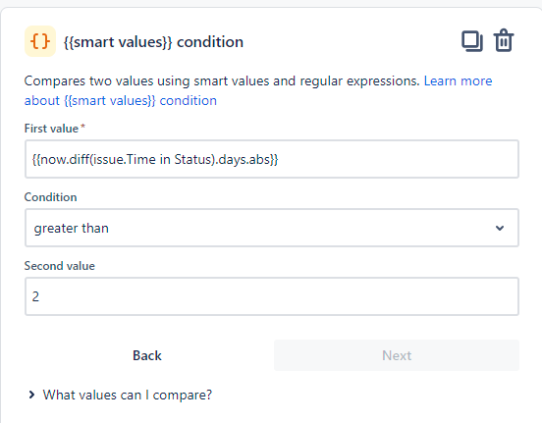Click the orange curly braces smart values icon
The height and width of the screenshot is (423, 542).
click(x=40, y=41)
